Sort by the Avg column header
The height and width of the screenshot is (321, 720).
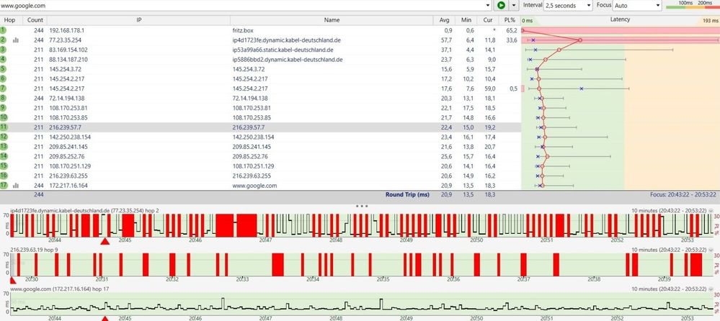[x=444, y=21]
